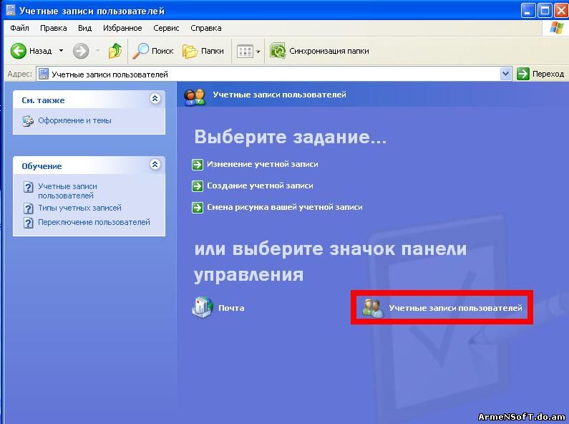Click the Переход go button
This screenshot has height=424, width=569.
click(x=540, y=74)
